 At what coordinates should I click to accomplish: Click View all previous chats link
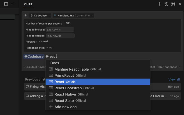pyautogui.click(x=174, y=79)
